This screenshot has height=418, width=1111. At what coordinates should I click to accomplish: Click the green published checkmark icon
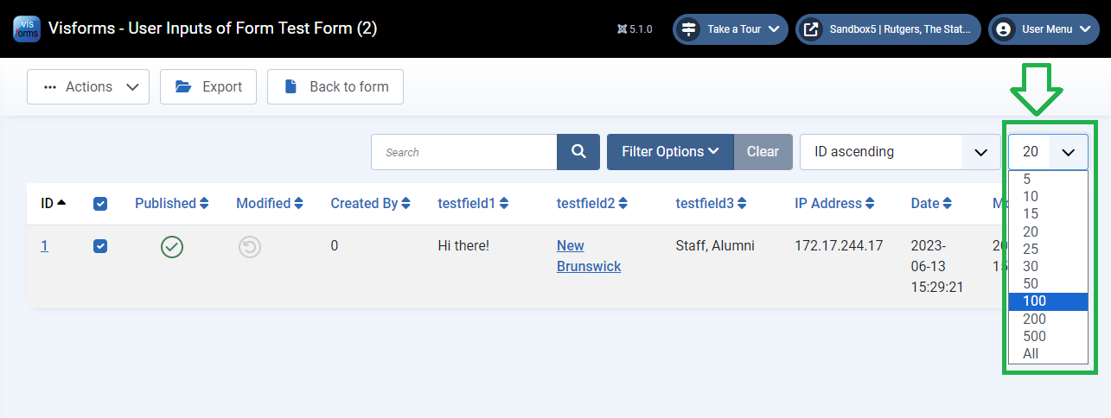(172, 248)
